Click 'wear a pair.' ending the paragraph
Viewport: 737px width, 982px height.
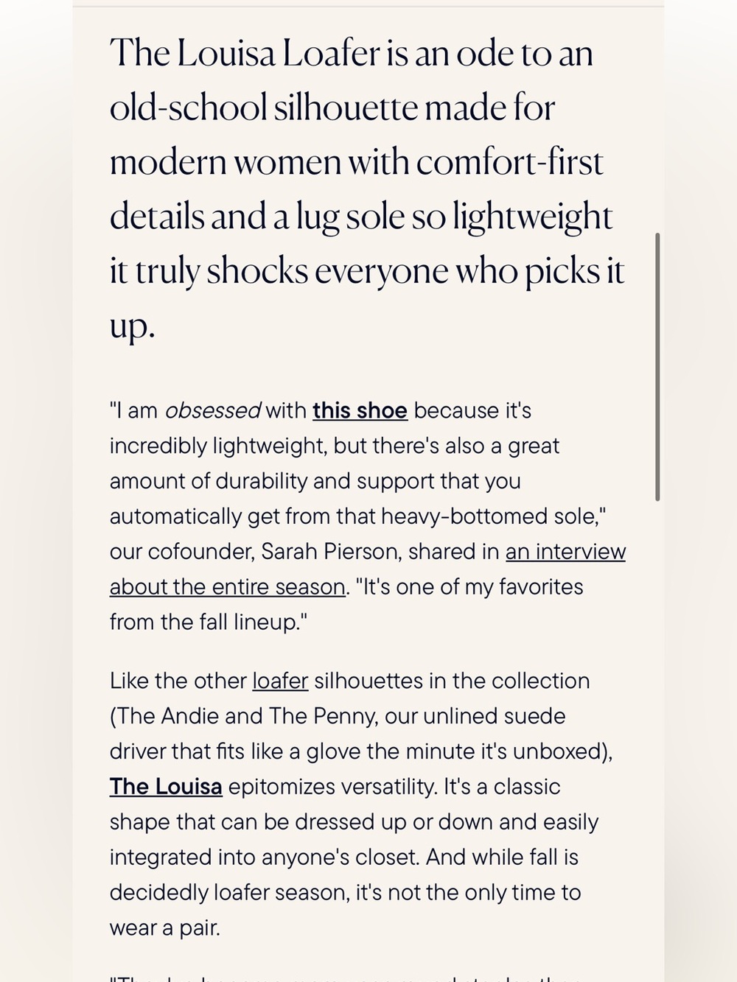point(165,928)
